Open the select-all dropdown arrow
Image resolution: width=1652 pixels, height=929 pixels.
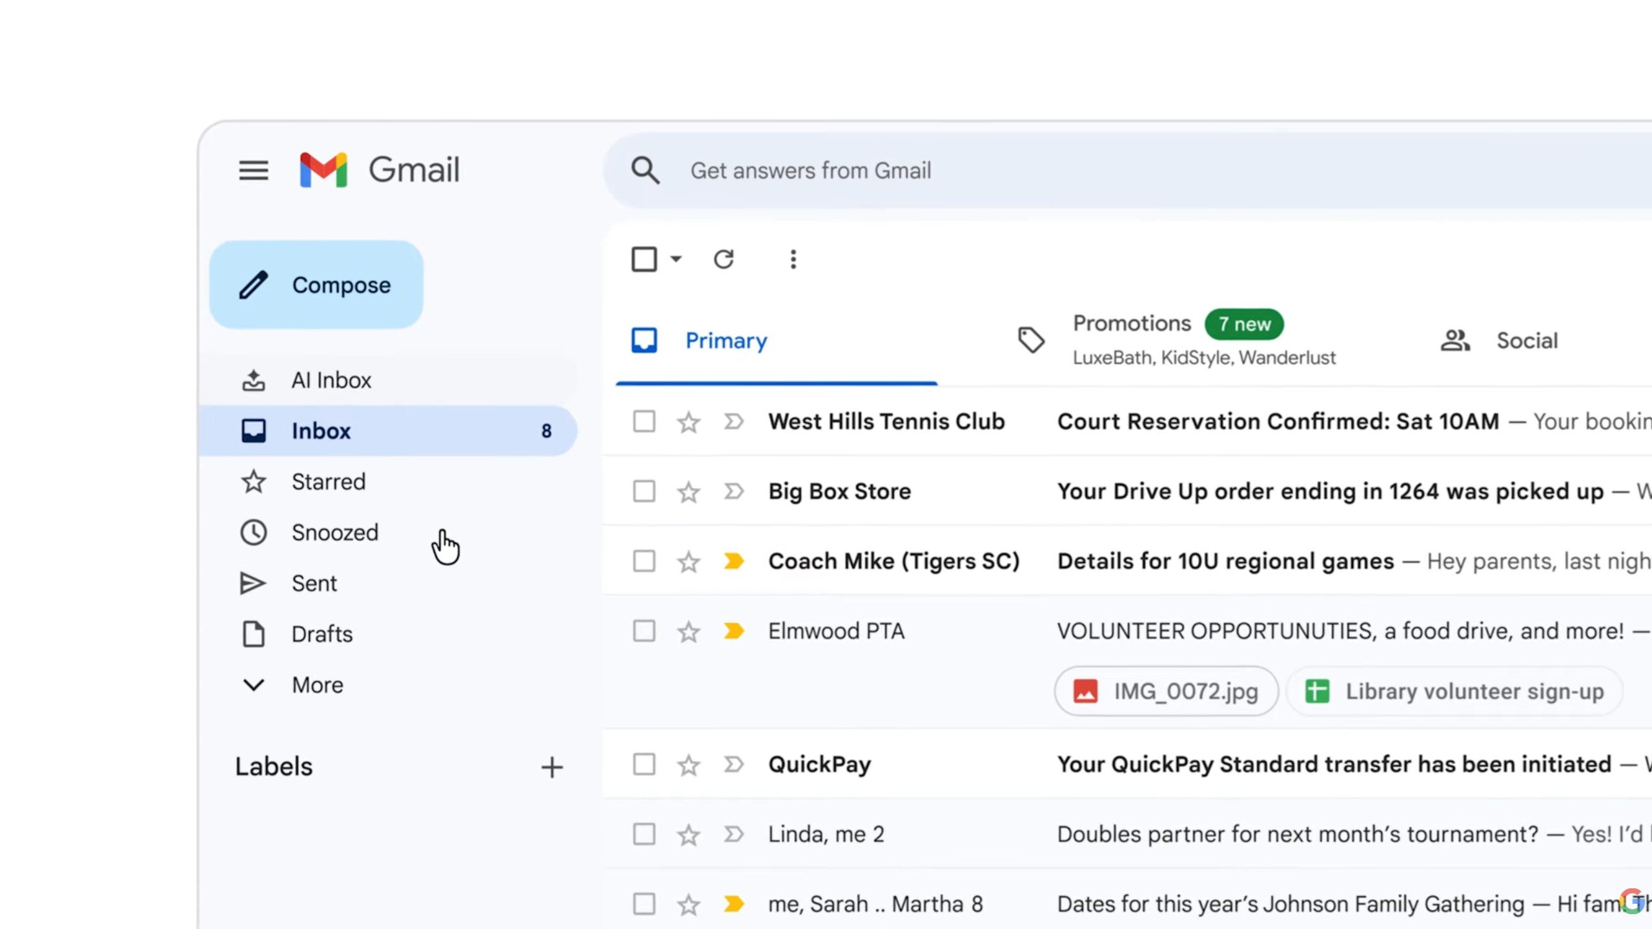click(x=676, y=260)
